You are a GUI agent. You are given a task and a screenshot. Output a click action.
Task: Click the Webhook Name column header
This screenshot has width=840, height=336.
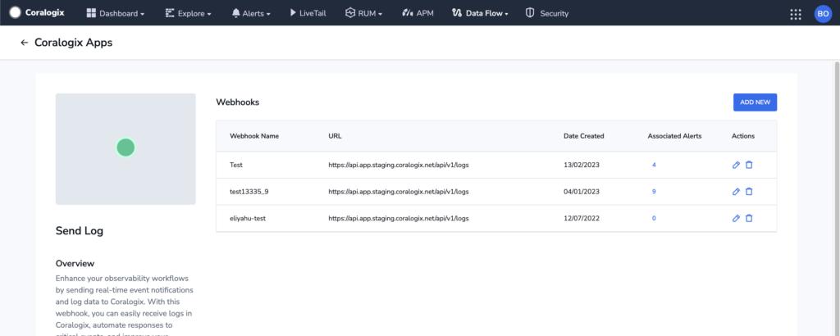[x=254, y=136]
